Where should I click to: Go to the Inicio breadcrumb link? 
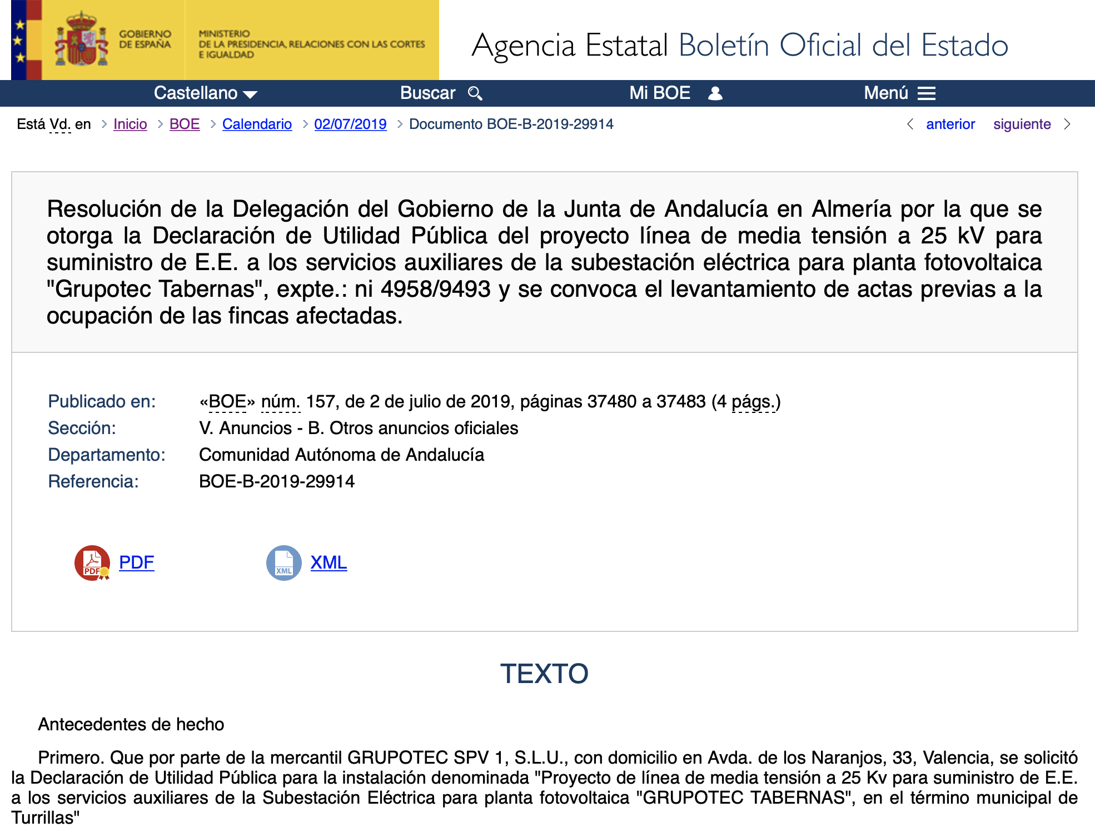pos(130,124)
